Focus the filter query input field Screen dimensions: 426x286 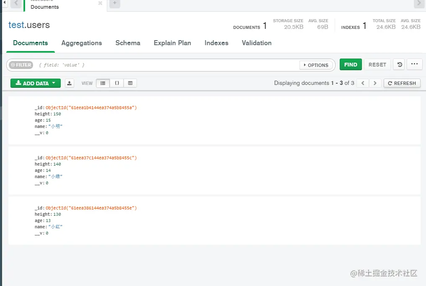pyautogui.click(x=167, y=65)
